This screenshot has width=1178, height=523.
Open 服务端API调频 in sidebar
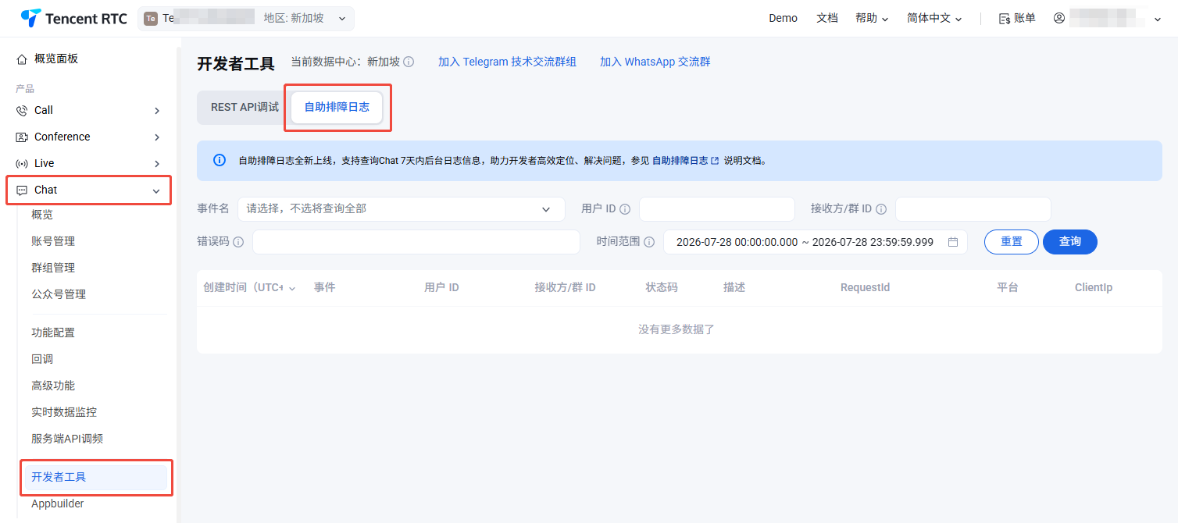point(67,439)
